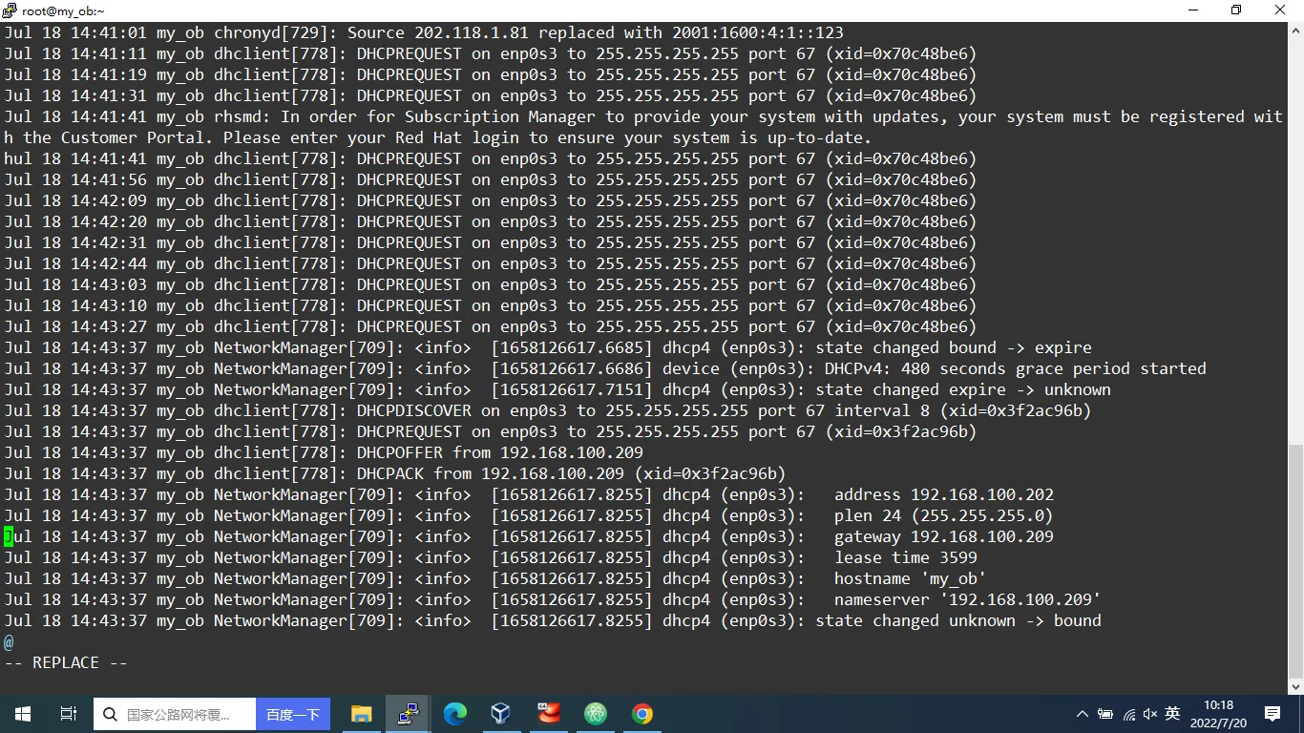Click the DHCPDISCOVER line

click(548, 410)
